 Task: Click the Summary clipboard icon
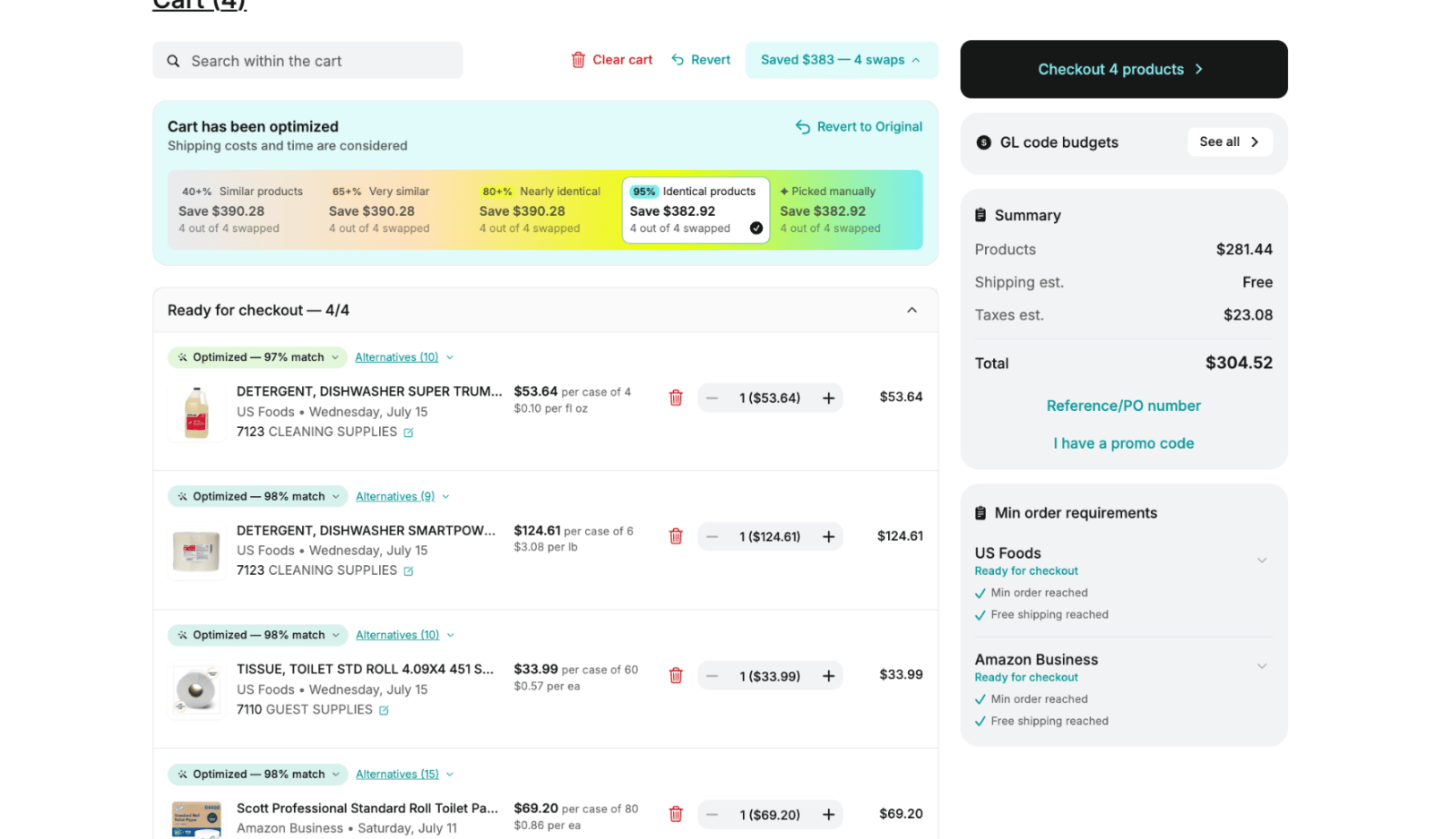(980, 215)
